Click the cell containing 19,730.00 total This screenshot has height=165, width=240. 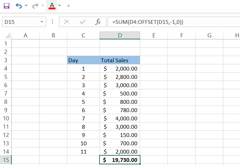120,160
